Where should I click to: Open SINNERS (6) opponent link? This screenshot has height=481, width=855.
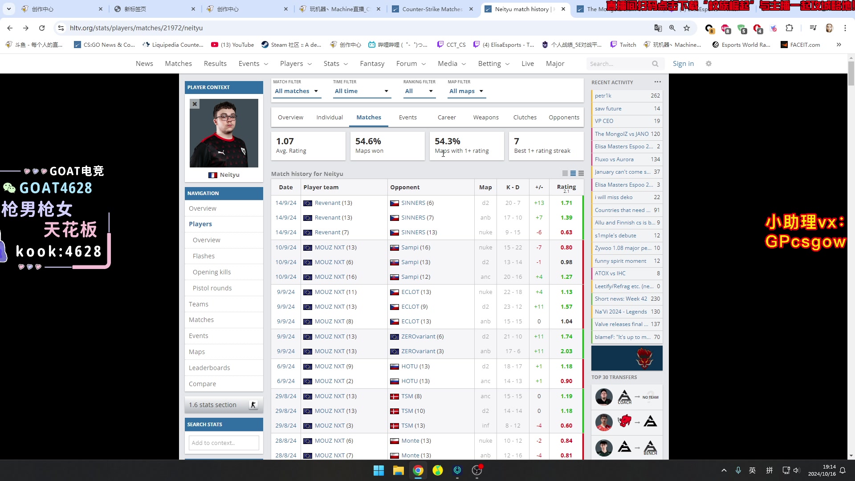(x=417, y=203)
